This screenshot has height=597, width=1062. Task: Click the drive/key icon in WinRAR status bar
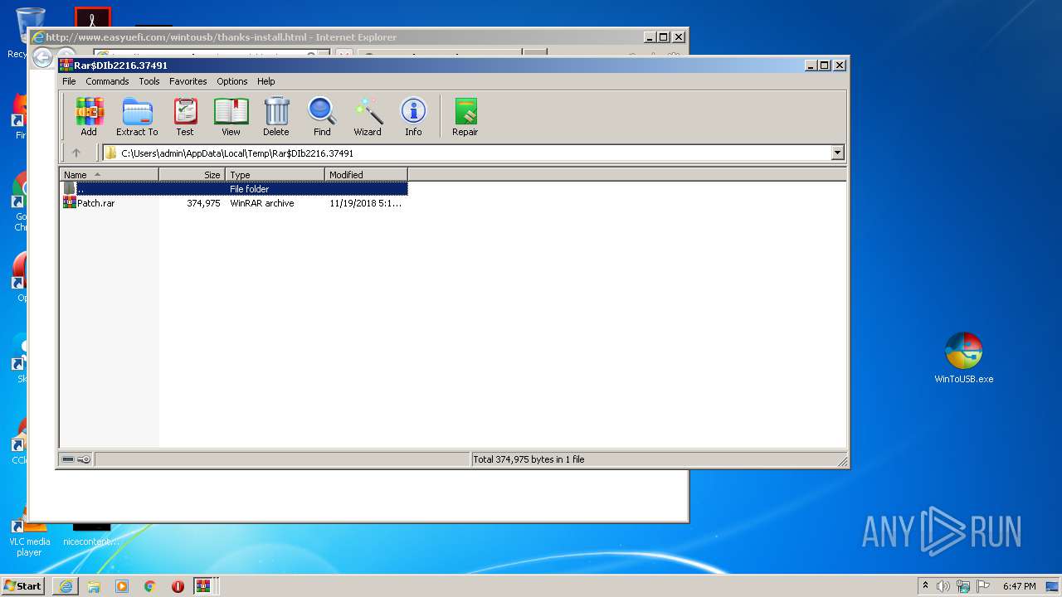click(x=76, y=459)
